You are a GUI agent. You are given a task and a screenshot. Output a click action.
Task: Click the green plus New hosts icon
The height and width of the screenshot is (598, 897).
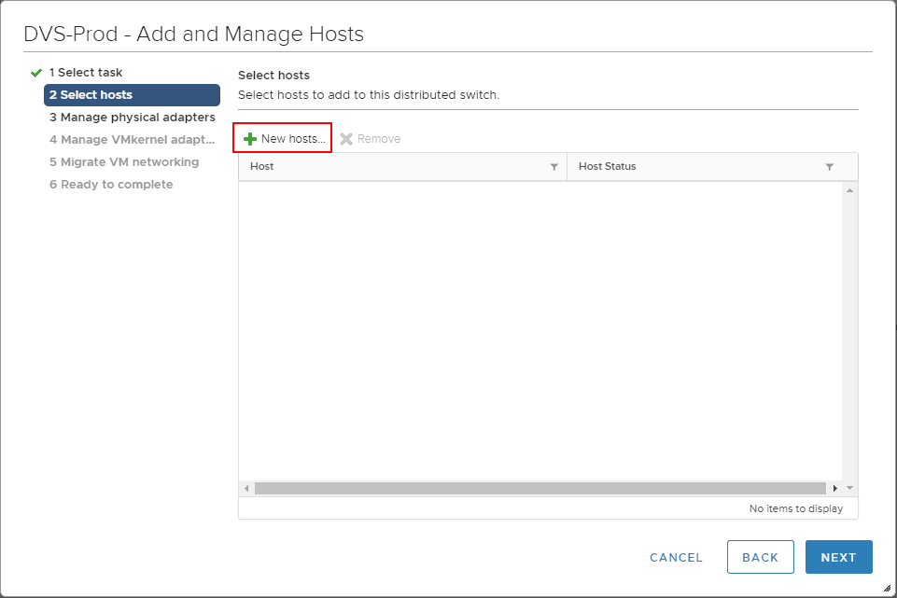coord(249,137)
